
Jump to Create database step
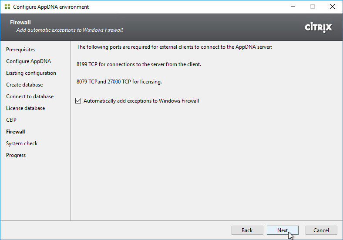coord(24,85)
